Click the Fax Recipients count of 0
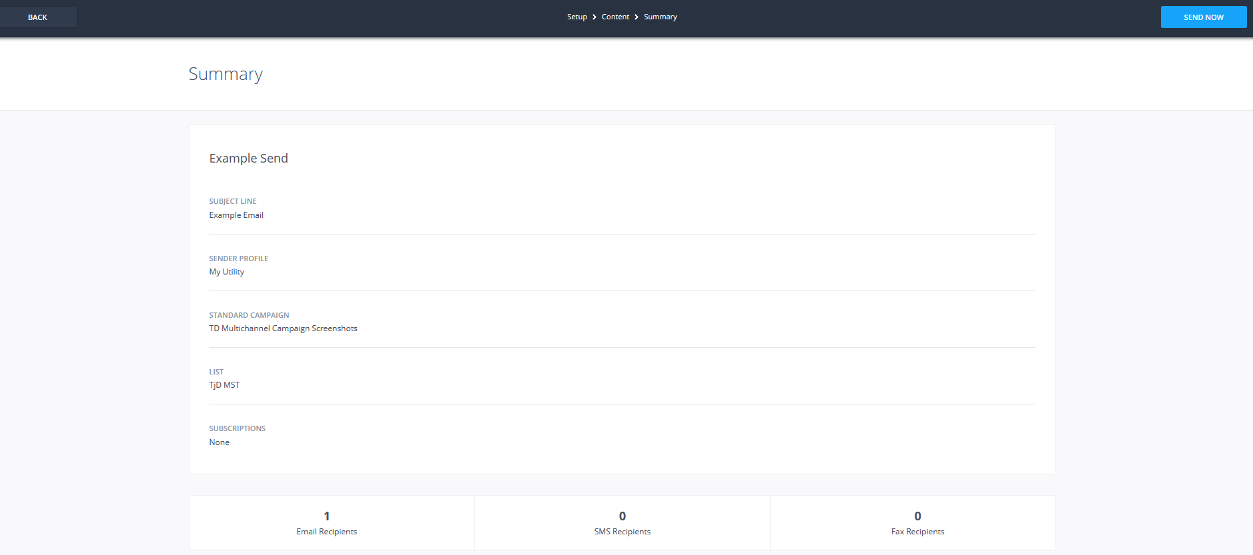The height and width of the screenshot is (555, 1253). (x=918, y=516)
